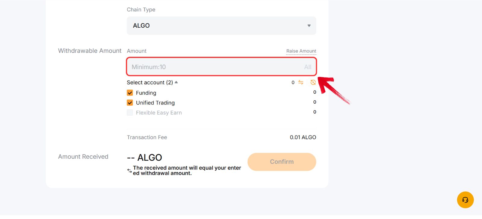Viewport: 482px width, 219px height.
Task: Click the disabled Flexible Easy Earn checkbox
Action: pyautogui.click(x=130, y=112)
